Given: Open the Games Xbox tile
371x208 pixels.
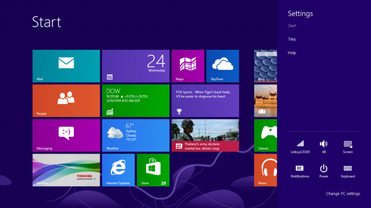Looking at the screenshot, I should (x=265, y=136).
